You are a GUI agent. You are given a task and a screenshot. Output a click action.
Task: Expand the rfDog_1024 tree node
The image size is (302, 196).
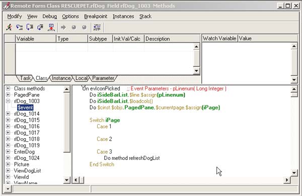(8, 158)
